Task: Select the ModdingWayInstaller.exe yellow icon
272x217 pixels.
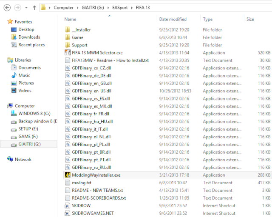Action: [x=68, y=175]
